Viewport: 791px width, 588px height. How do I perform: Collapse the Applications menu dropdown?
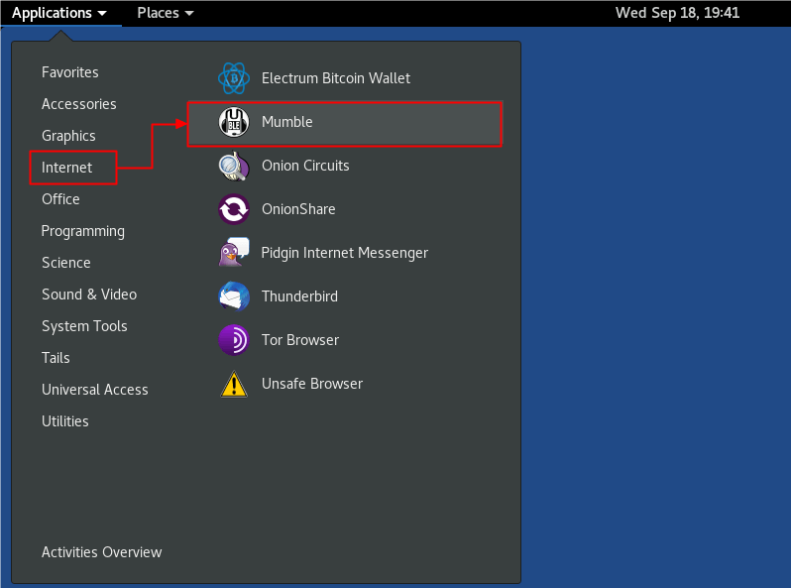click(x=59, y=13)
